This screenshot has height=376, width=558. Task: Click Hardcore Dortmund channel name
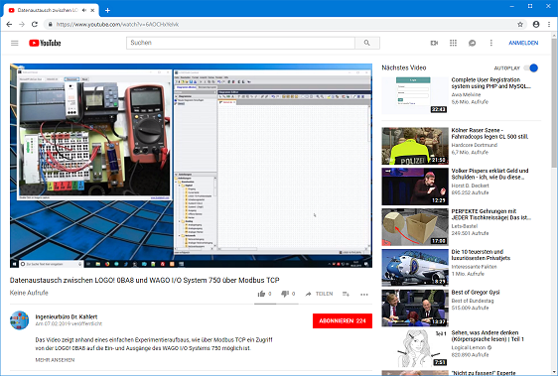tap(475, 145)
